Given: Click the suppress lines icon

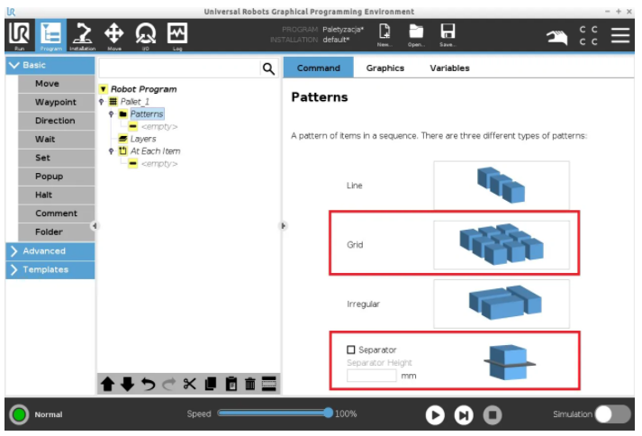Looking at the screenshot, I should 269,385.
